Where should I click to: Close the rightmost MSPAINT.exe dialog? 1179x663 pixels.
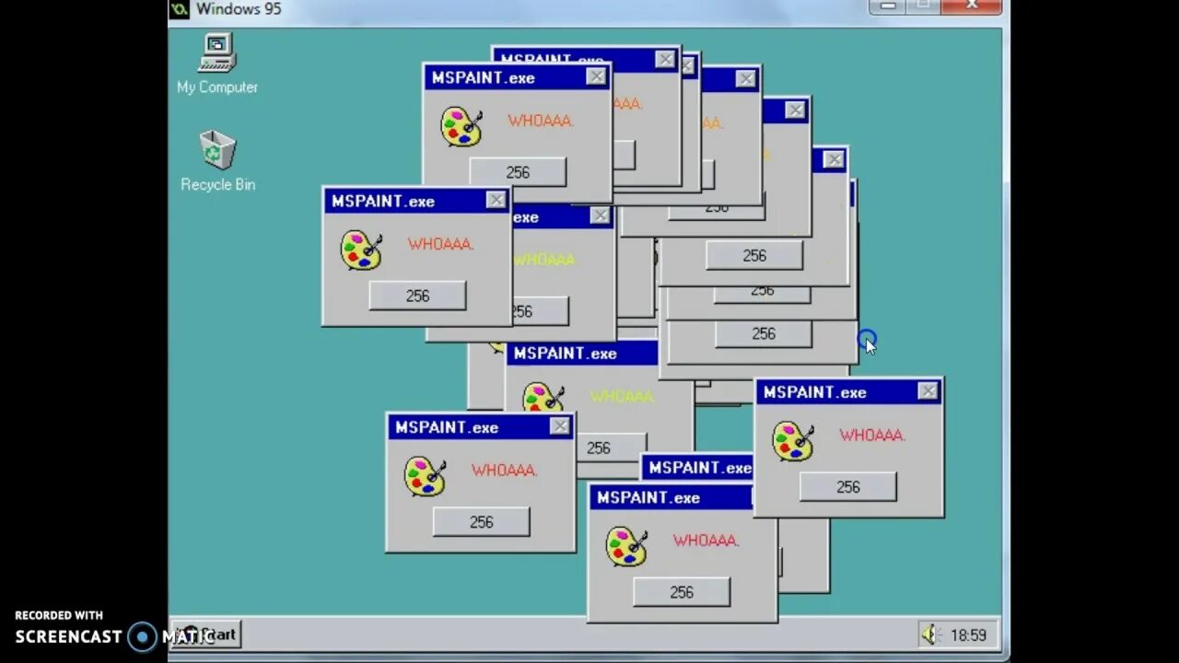point(928,391)
